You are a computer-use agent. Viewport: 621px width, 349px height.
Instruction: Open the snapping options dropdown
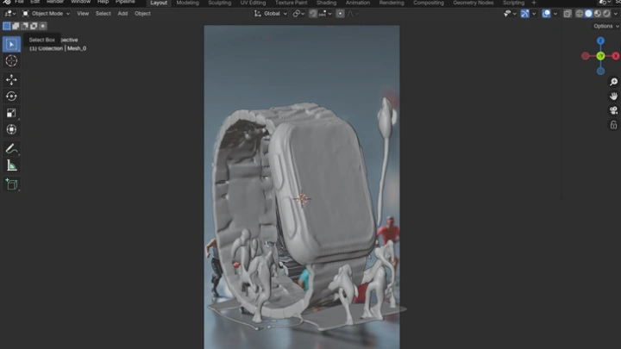tap(325, 14)
